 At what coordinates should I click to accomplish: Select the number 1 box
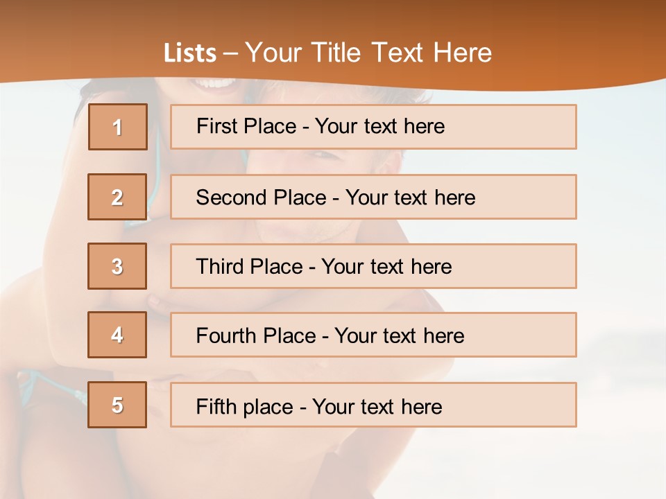[118, 127]
